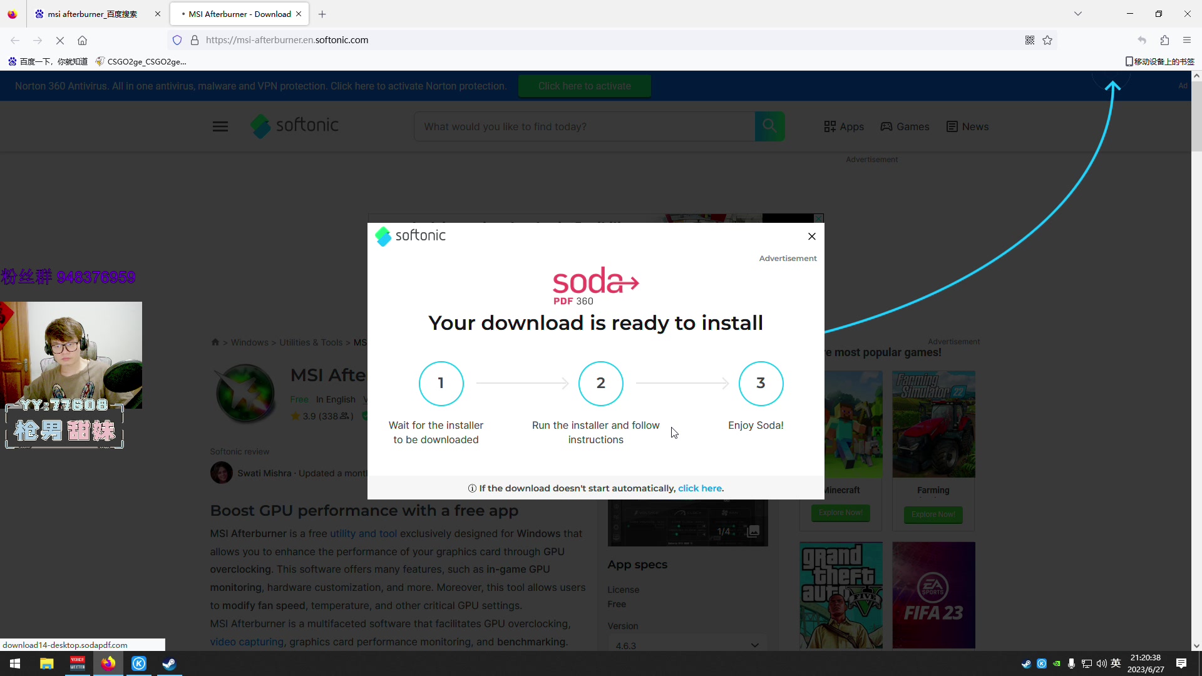The image size is (1202, 676).
Task: Click the 'click here' download link
Action: click(x=700, y=488)
